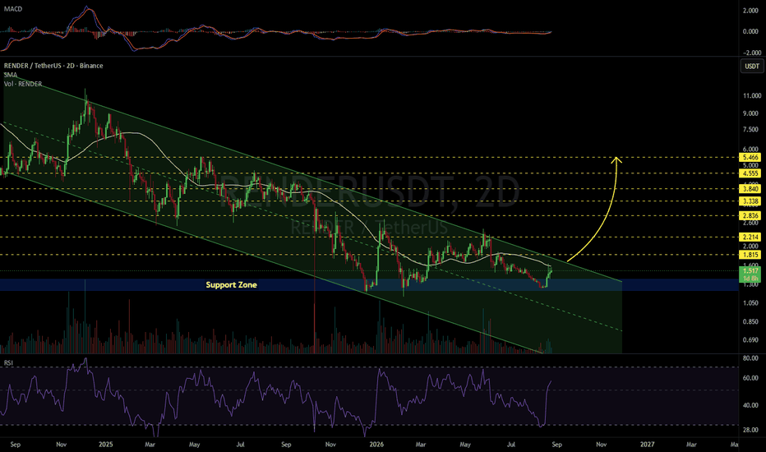This screenshot has width=766, height=452.
Task: Click the 2027 marker on time axis
Action: pyautogui.click(x=648, y=444)
